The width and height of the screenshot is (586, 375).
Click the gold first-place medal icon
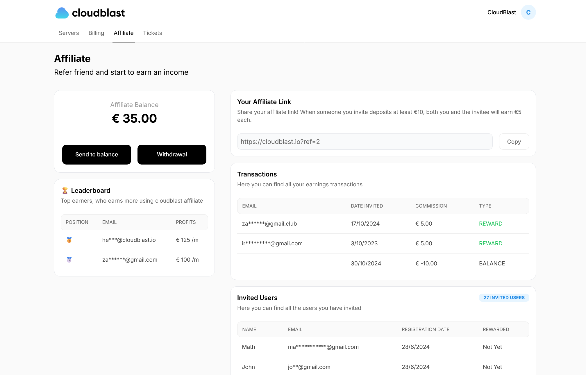coord(69,240)
